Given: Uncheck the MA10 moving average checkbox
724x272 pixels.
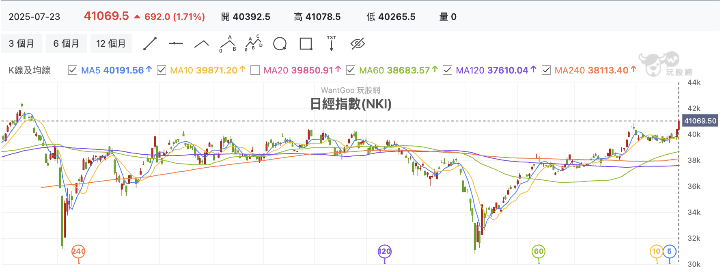Looking at the screenshot, I should 162,70.
